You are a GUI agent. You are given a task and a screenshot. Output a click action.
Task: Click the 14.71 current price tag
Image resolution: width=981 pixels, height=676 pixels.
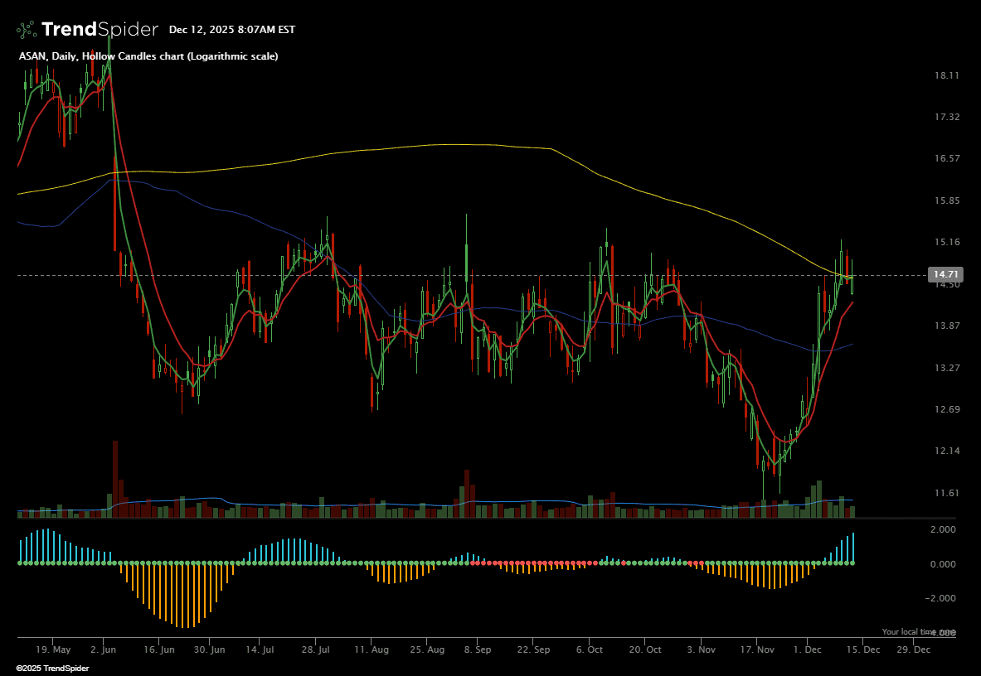945,274
